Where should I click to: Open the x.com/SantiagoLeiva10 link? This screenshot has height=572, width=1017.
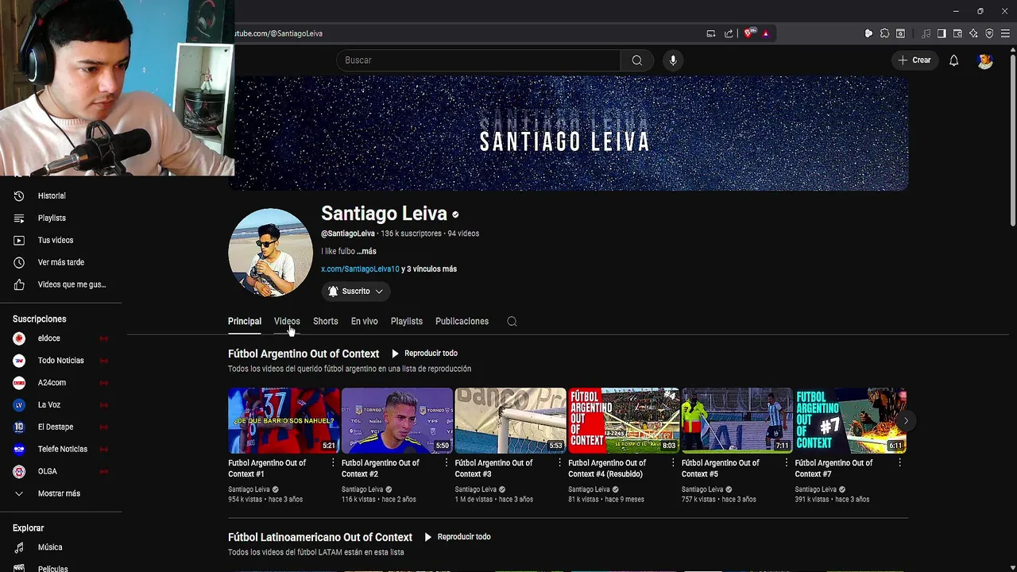(360, 269)
